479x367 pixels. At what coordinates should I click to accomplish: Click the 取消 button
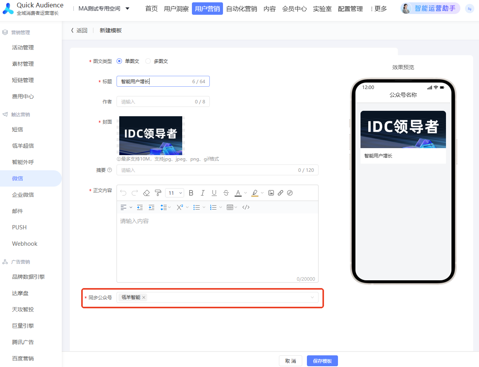coord(291,361)
